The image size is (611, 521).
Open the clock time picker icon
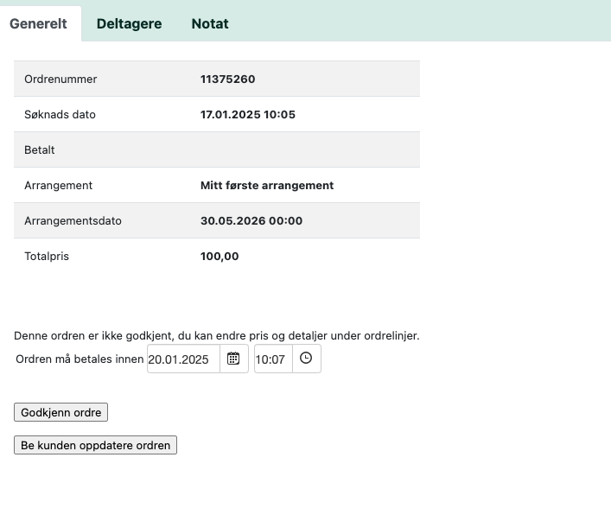tap(306, 359)
